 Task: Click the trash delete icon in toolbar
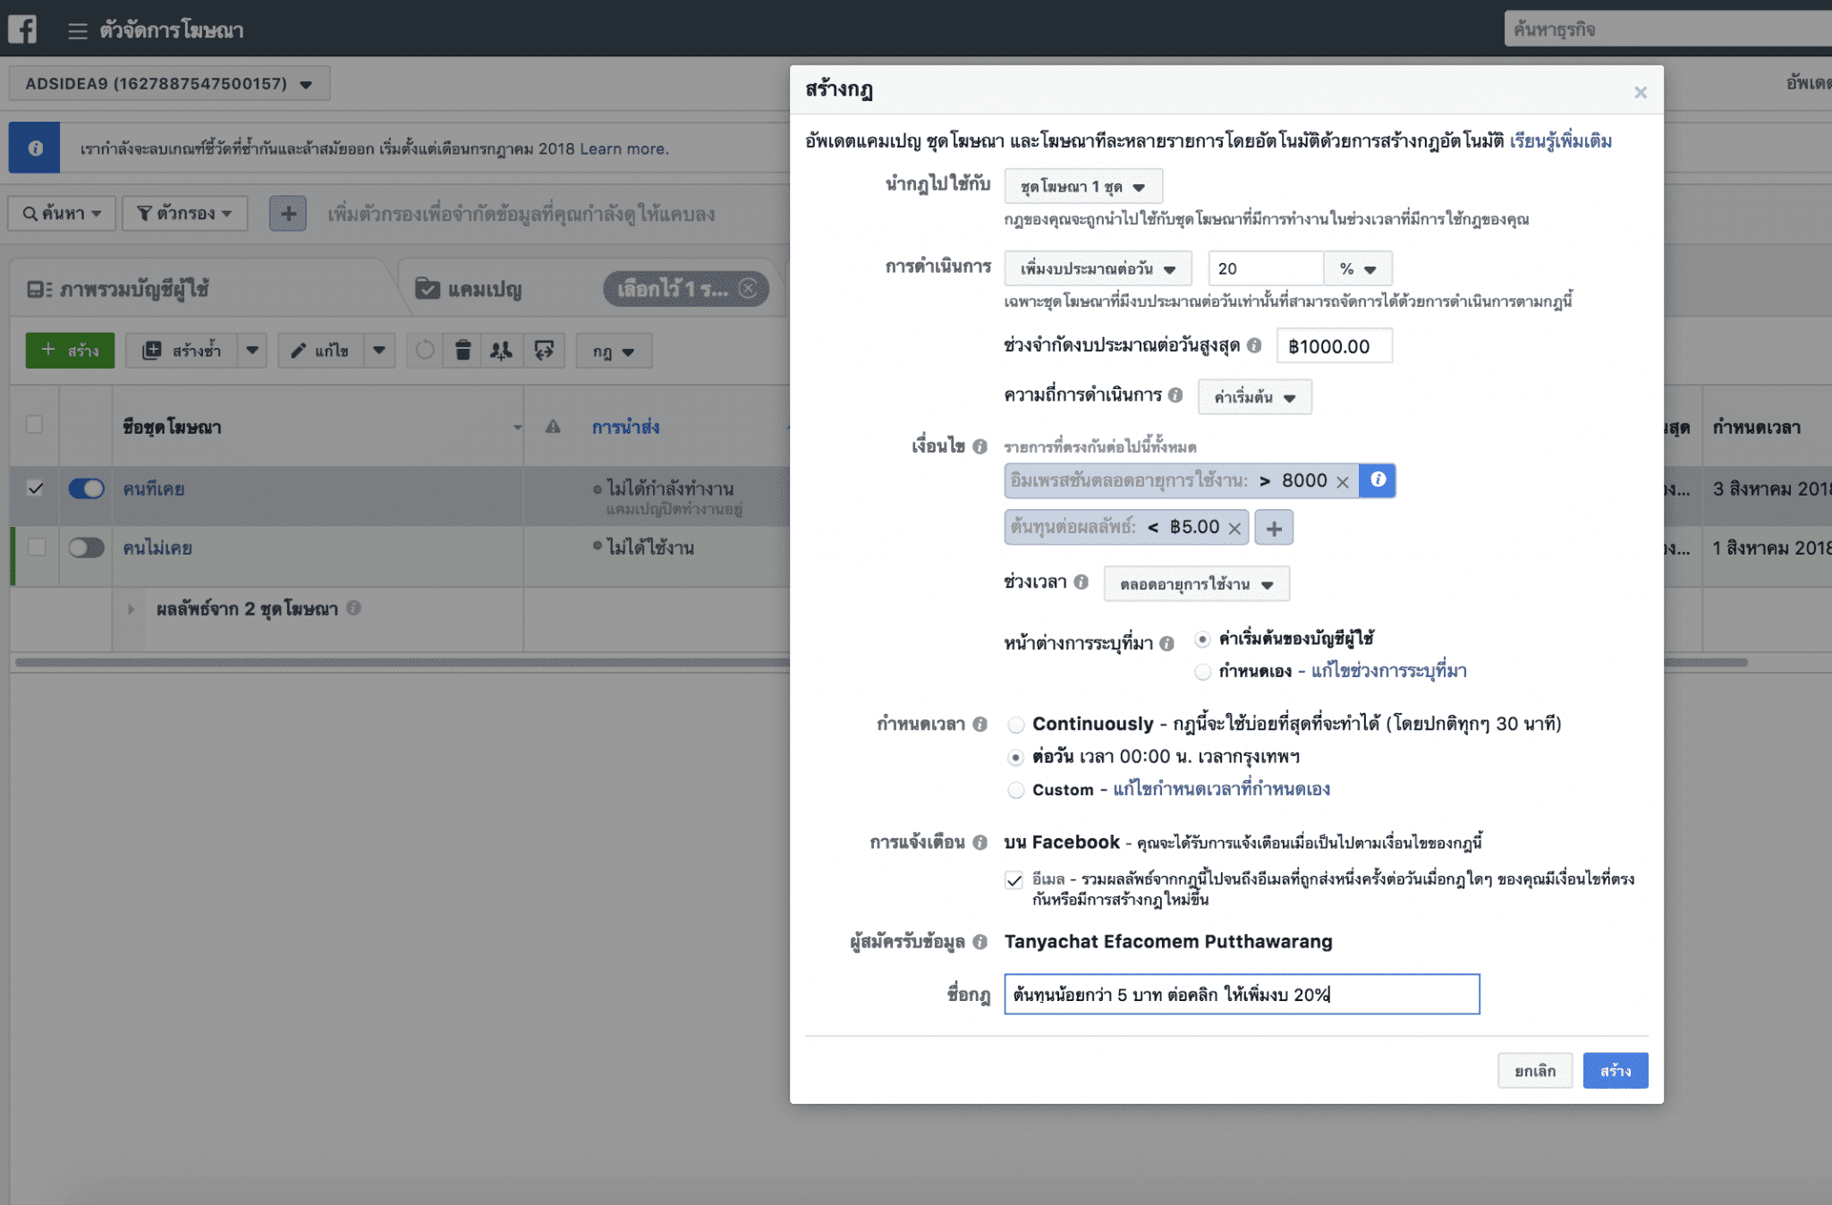[x=462, y=351]
